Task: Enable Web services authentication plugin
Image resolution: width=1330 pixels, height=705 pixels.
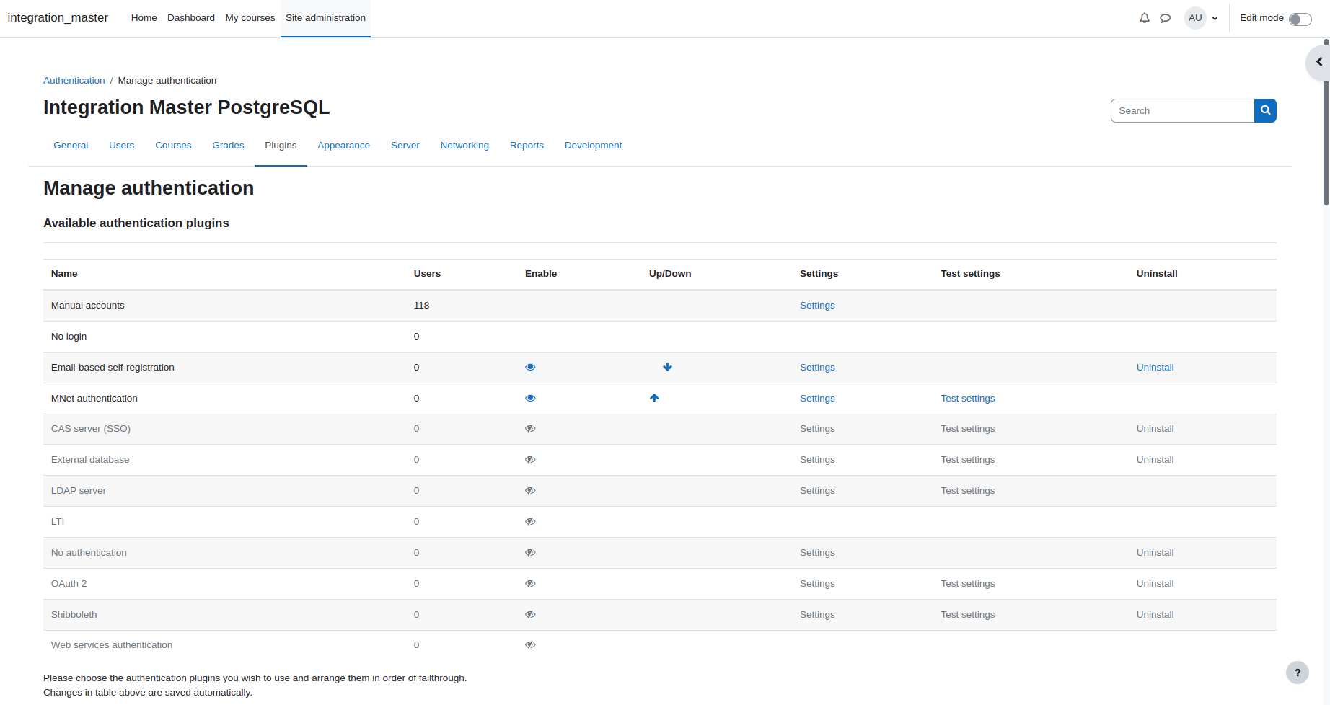Action: pos(530,644)
